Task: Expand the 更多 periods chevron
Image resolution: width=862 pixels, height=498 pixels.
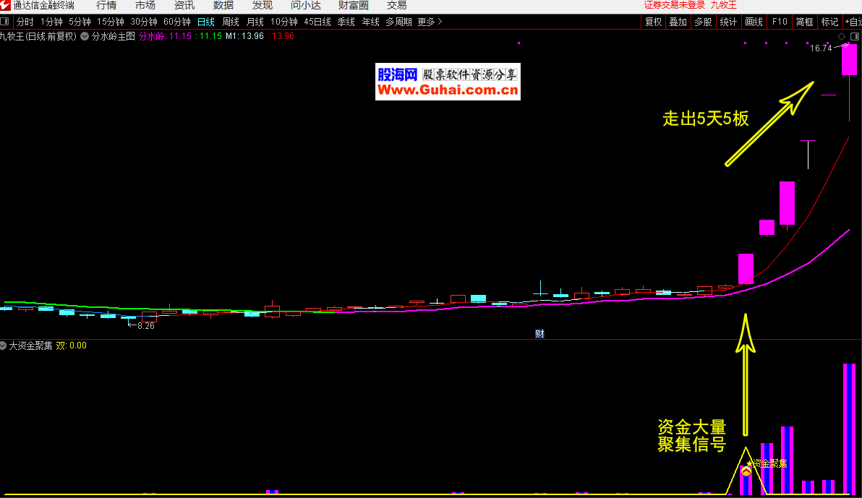Action: [440, 22]
